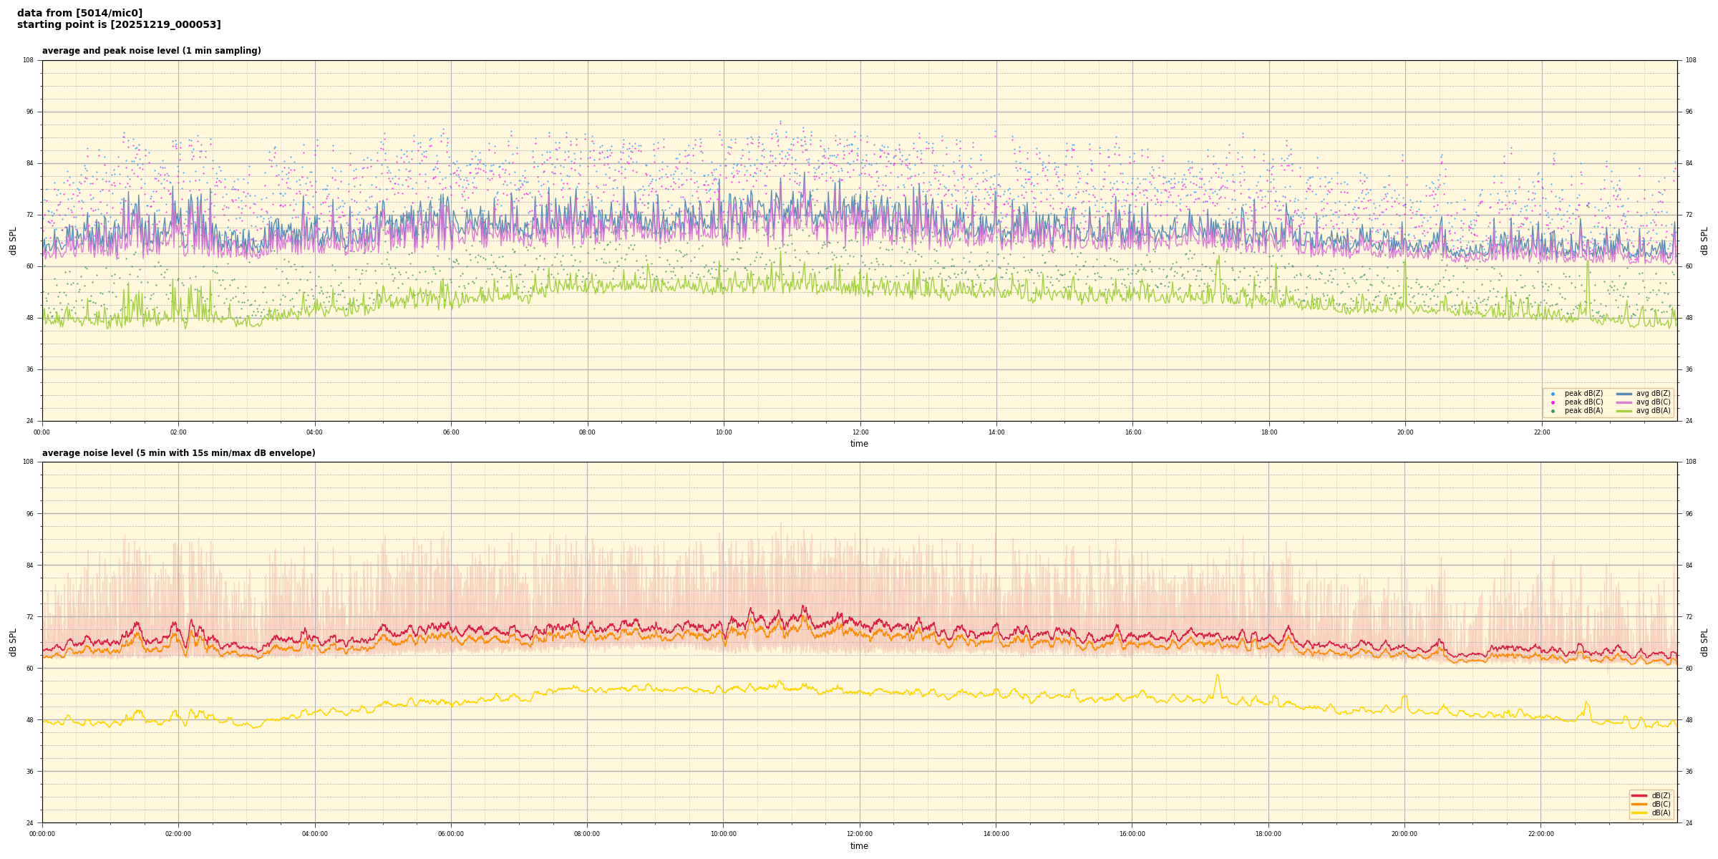
Task: Click left 'dB SPL' axis label of top chart
Action: point(13,241)
